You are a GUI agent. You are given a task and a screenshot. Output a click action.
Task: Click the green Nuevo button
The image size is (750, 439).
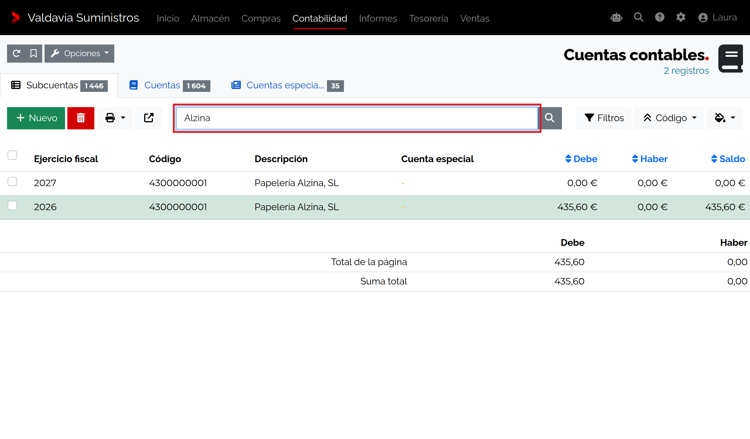click(x=36, y=118)
